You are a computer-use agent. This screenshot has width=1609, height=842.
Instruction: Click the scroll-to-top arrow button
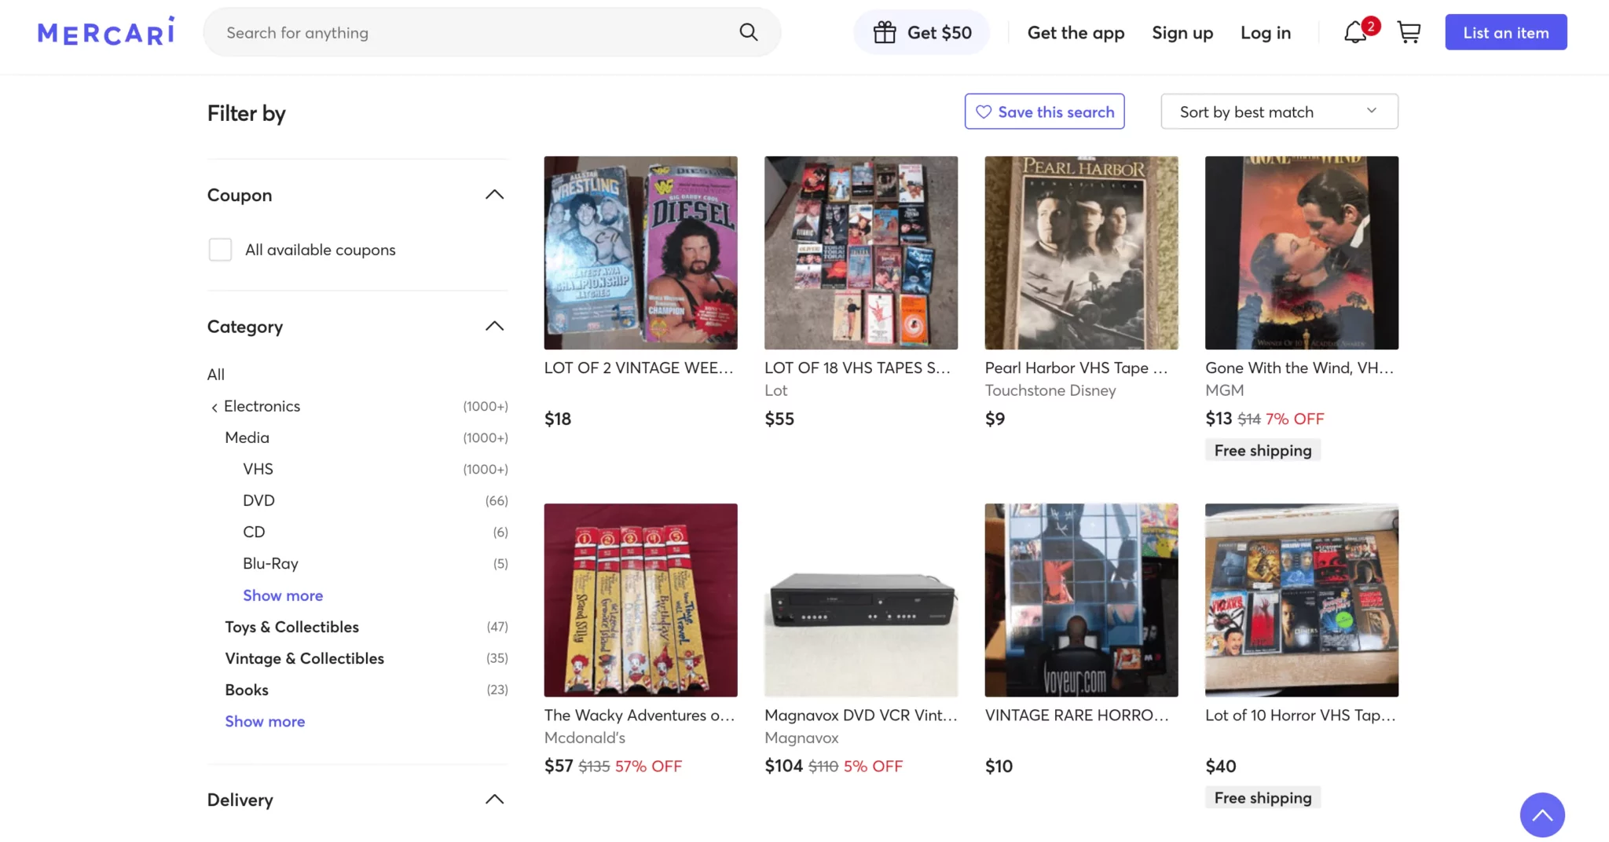pos(1542,815)
